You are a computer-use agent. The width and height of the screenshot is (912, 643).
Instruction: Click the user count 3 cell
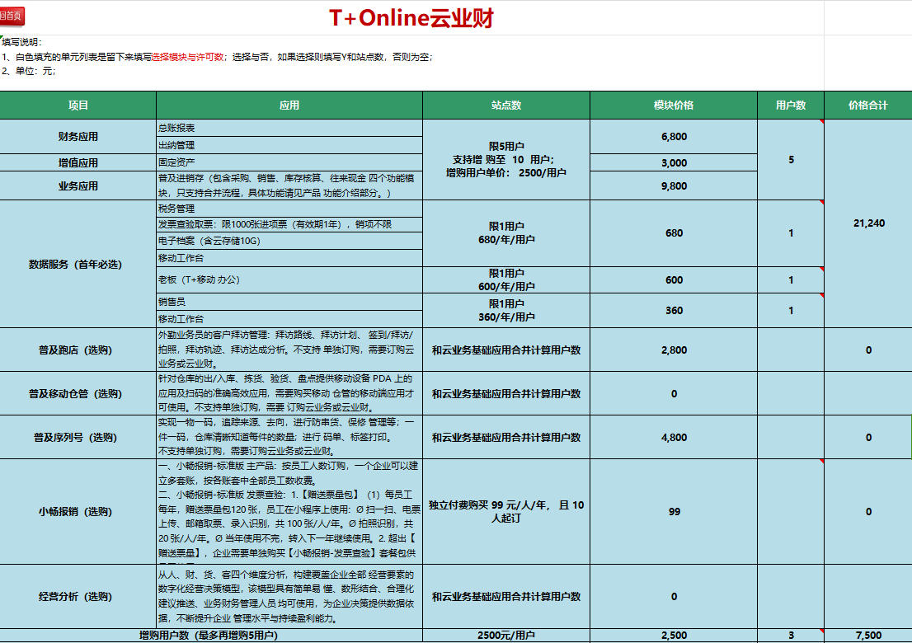click(x=791, y=636)
